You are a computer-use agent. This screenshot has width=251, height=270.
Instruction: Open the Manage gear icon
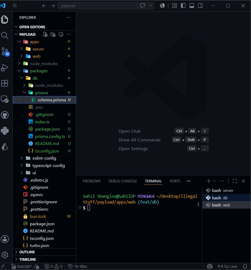5,255
